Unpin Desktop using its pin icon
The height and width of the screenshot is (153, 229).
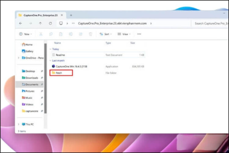42,71
